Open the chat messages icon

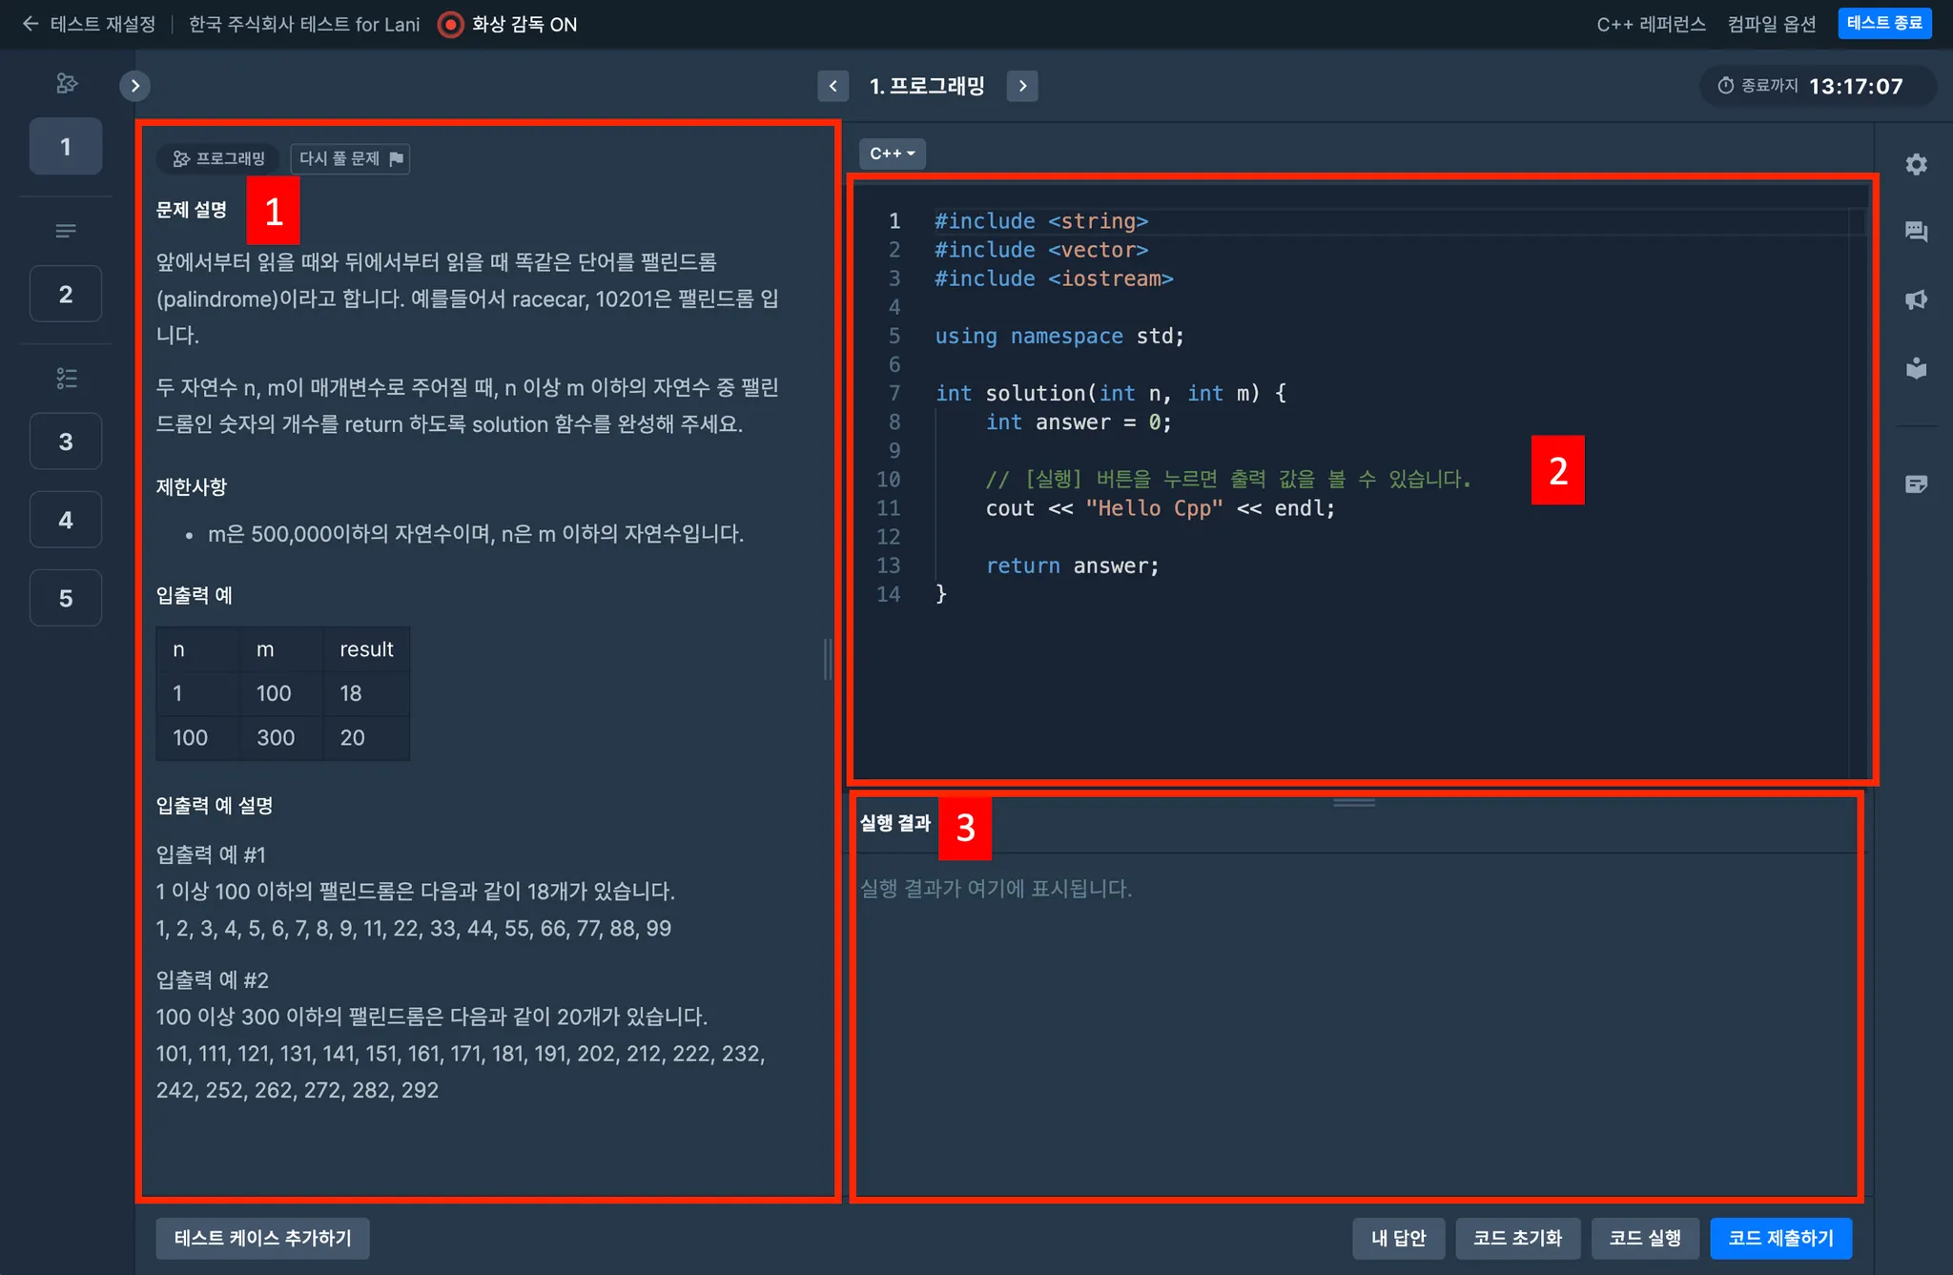coord(1916,232)
